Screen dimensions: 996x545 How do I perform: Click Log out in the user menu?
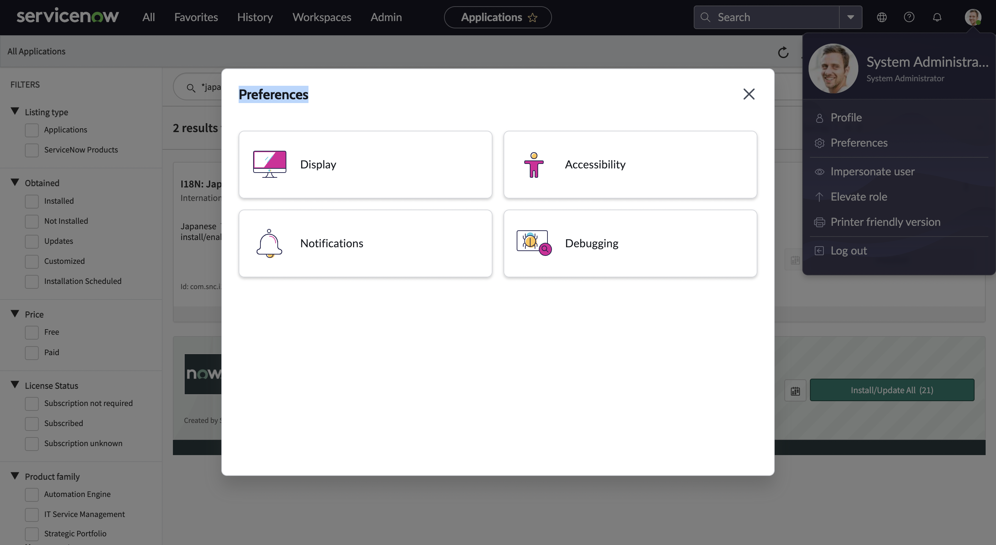[x=848, y=250]
